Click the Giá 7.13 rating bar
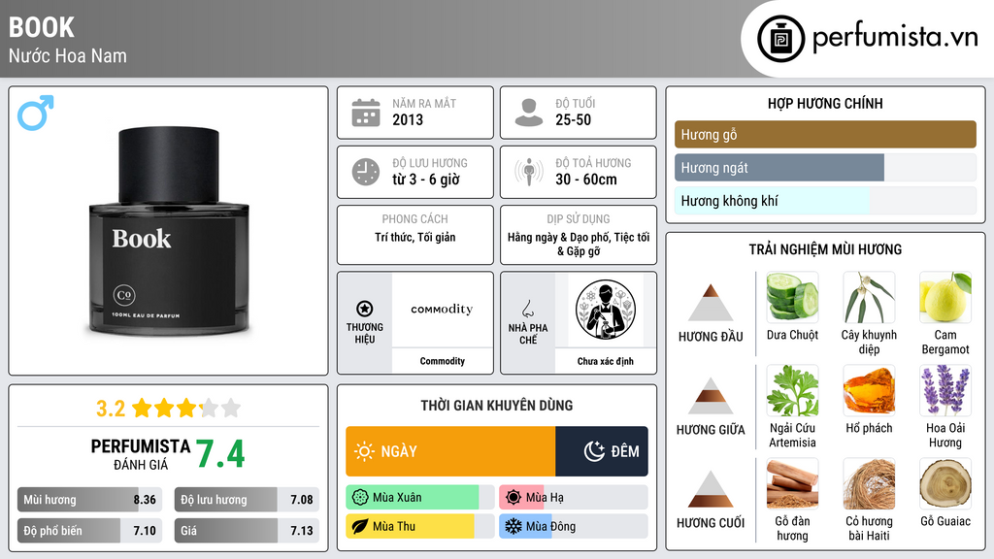The image size is (994, 559). (x=247, y=531)
